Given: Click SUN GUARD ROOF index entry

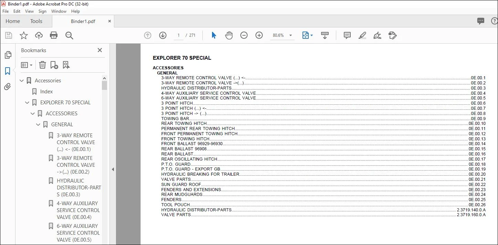Looking at the screenshot, I should pyautogui.click(x=181, y=184).
